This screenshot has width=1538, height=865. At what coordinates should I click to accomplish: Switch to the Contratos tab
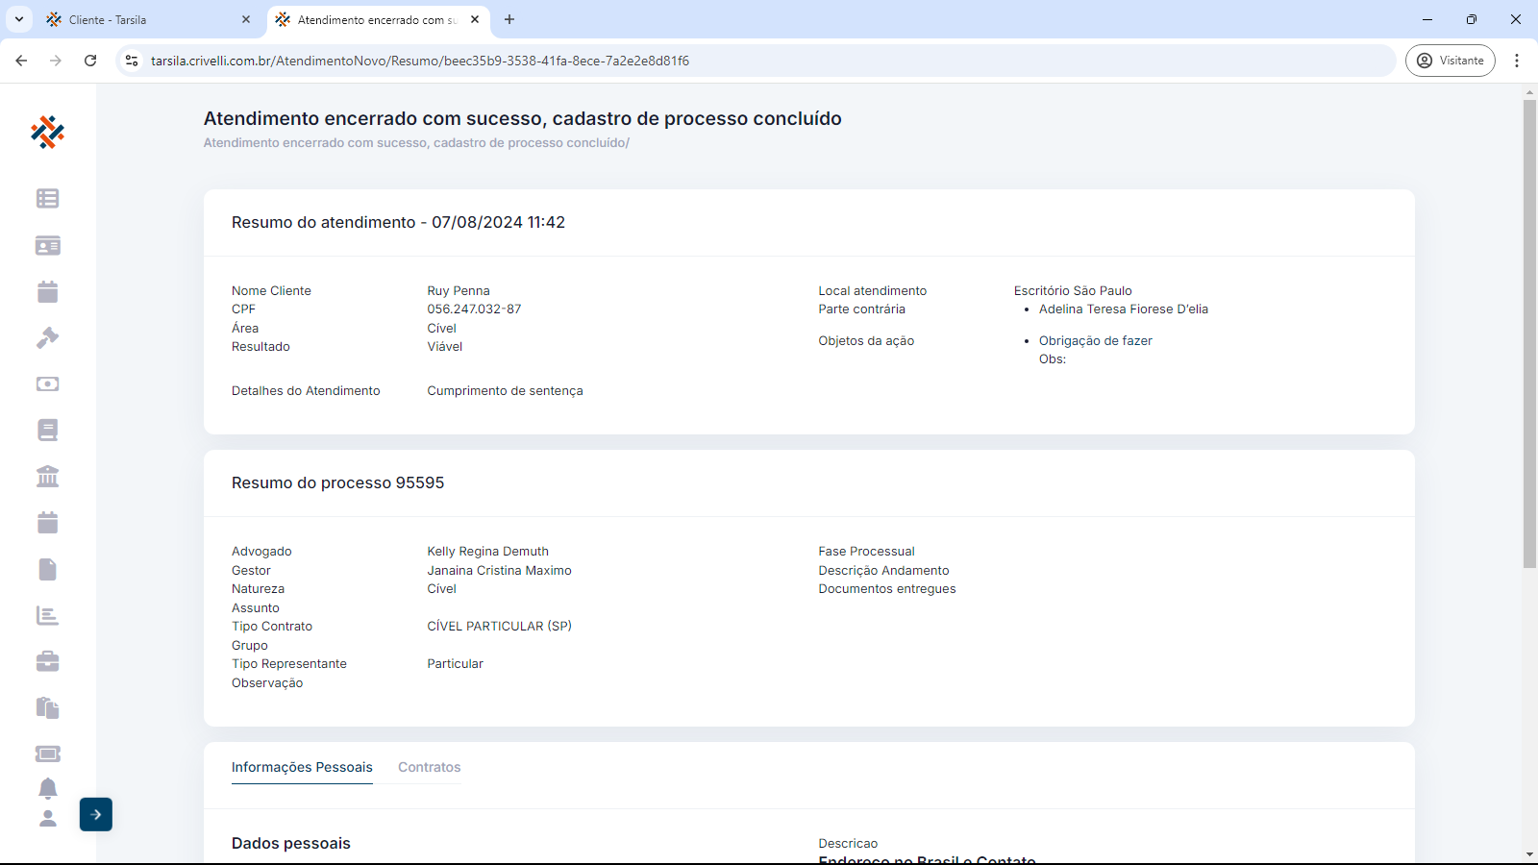pyautogui.click(x=429, y=767)
